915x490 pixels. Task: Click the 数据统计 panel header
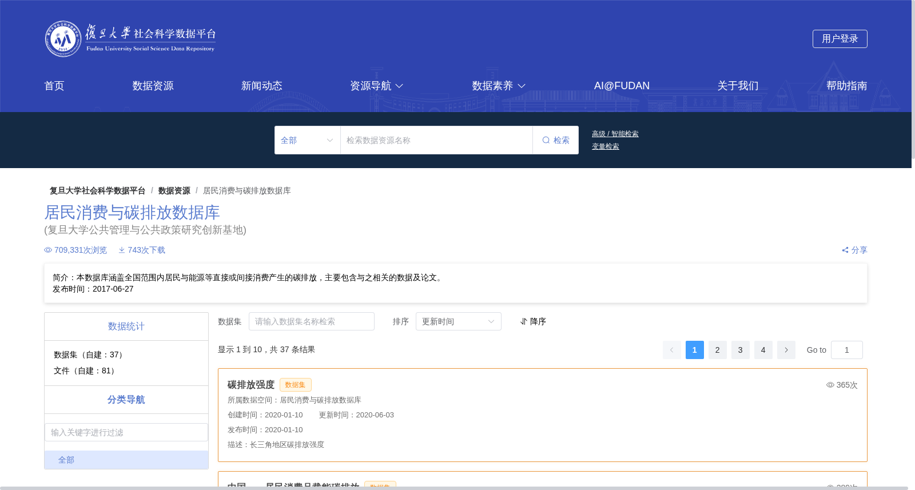click(126, 326)
